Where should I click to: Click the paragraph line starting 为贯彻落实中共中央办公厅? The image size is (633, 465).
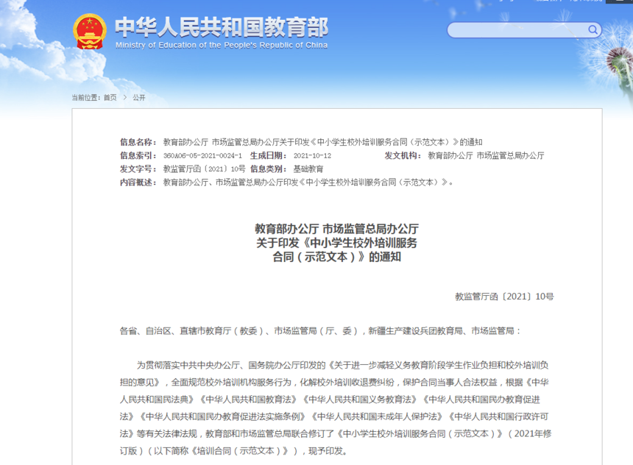point(342,365)
